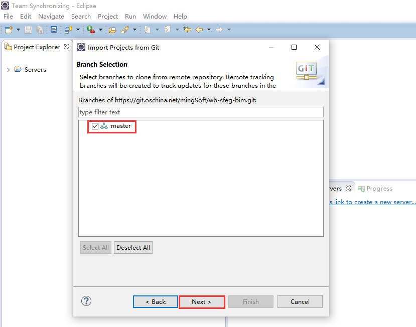This screenshot has height=327, width=416.
Task: Close the Project Explorer view tab
Action: [x=67, y=47]
